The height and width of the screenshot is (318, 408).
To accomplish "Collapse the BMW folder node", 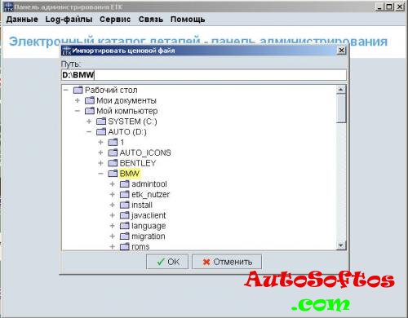I will click(100, 174).
